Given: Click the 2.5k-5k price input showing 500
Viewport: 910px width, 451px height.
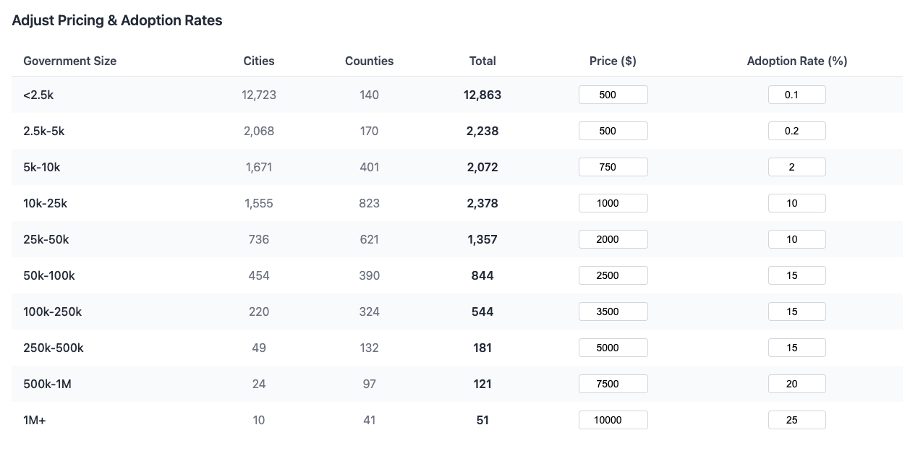Looking at the screenshot, I should point(613,131).
